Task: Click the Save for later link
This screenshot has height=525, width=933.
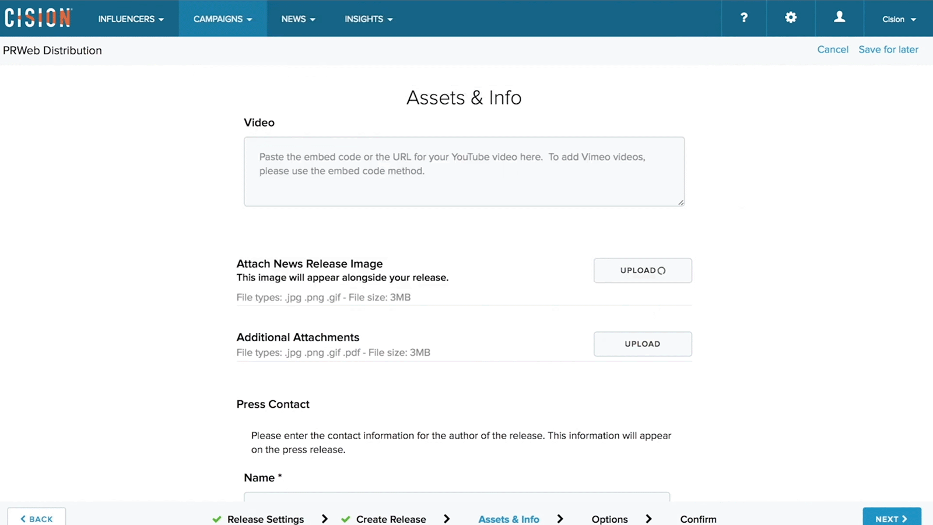Action: tap(888, 50)
